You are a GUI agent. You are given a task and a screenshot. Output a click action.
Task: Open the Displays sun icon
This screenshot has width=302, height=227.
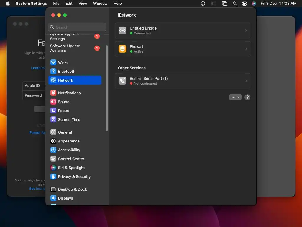point(53,198)
